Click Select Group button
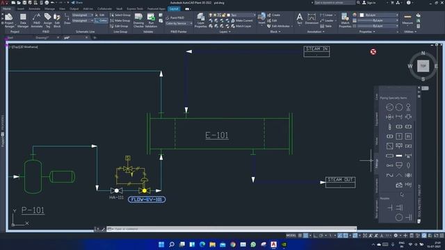445x250 pixels. click(x=120, y=15)
